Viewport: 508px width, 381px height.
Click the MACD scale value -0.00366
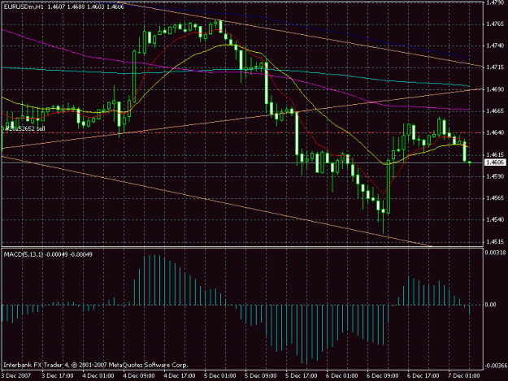(495, 366)
